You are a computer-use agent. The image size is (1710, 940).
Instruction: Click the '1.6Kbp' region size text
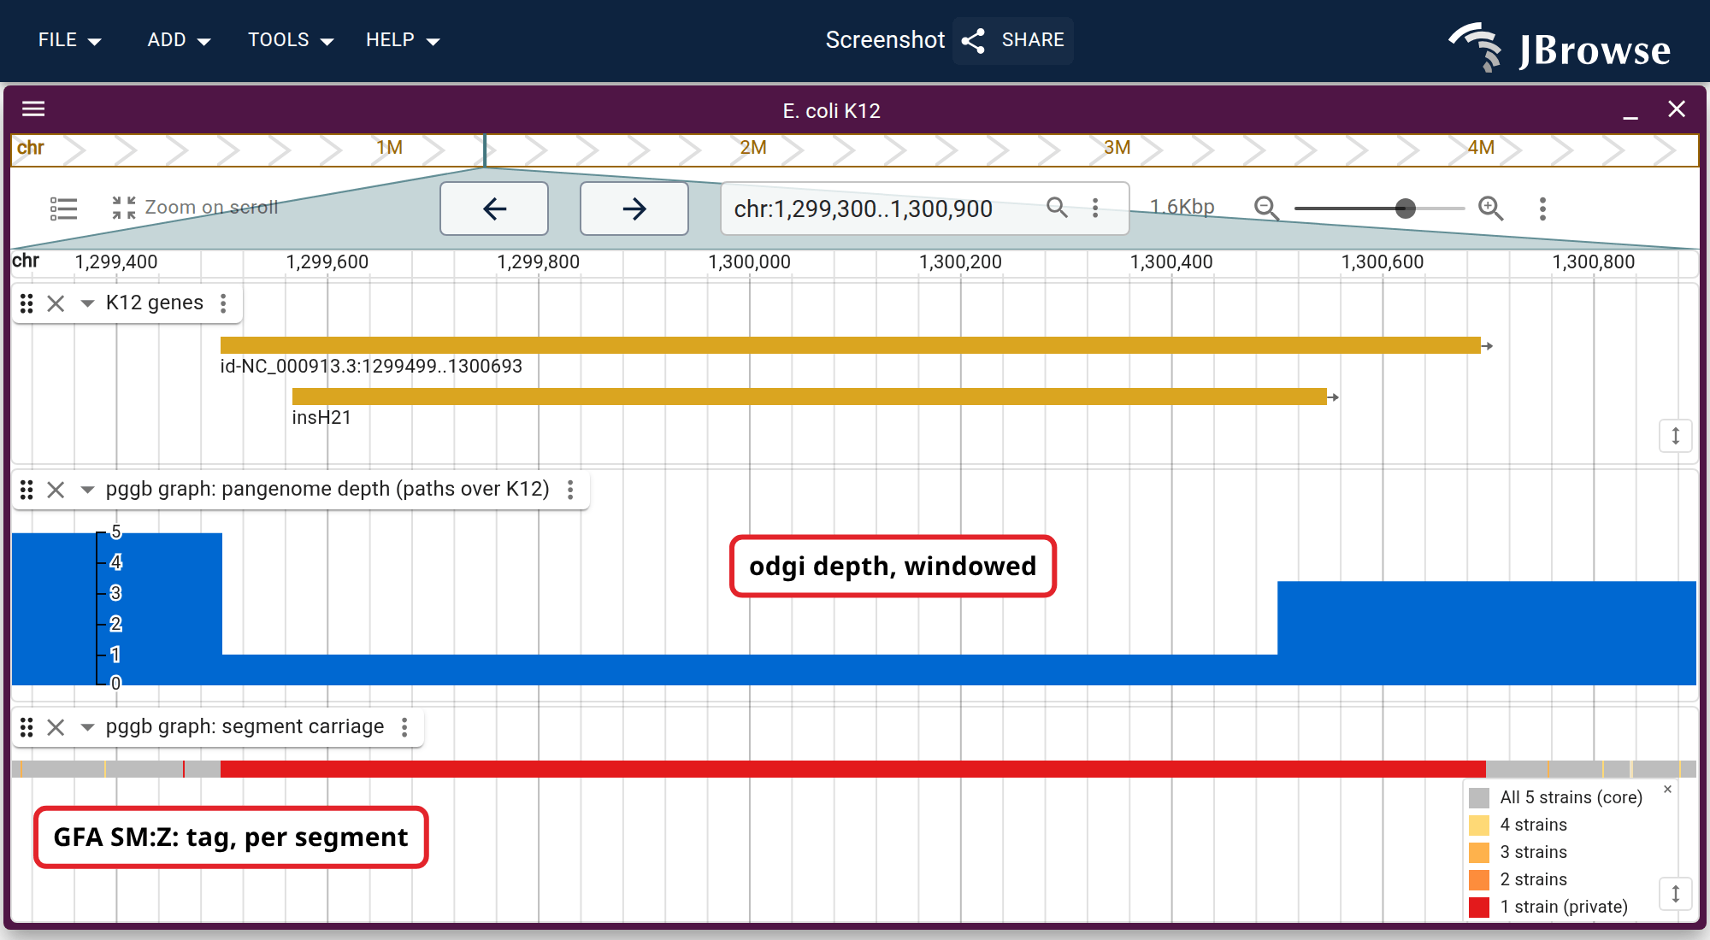point(1182,207)
